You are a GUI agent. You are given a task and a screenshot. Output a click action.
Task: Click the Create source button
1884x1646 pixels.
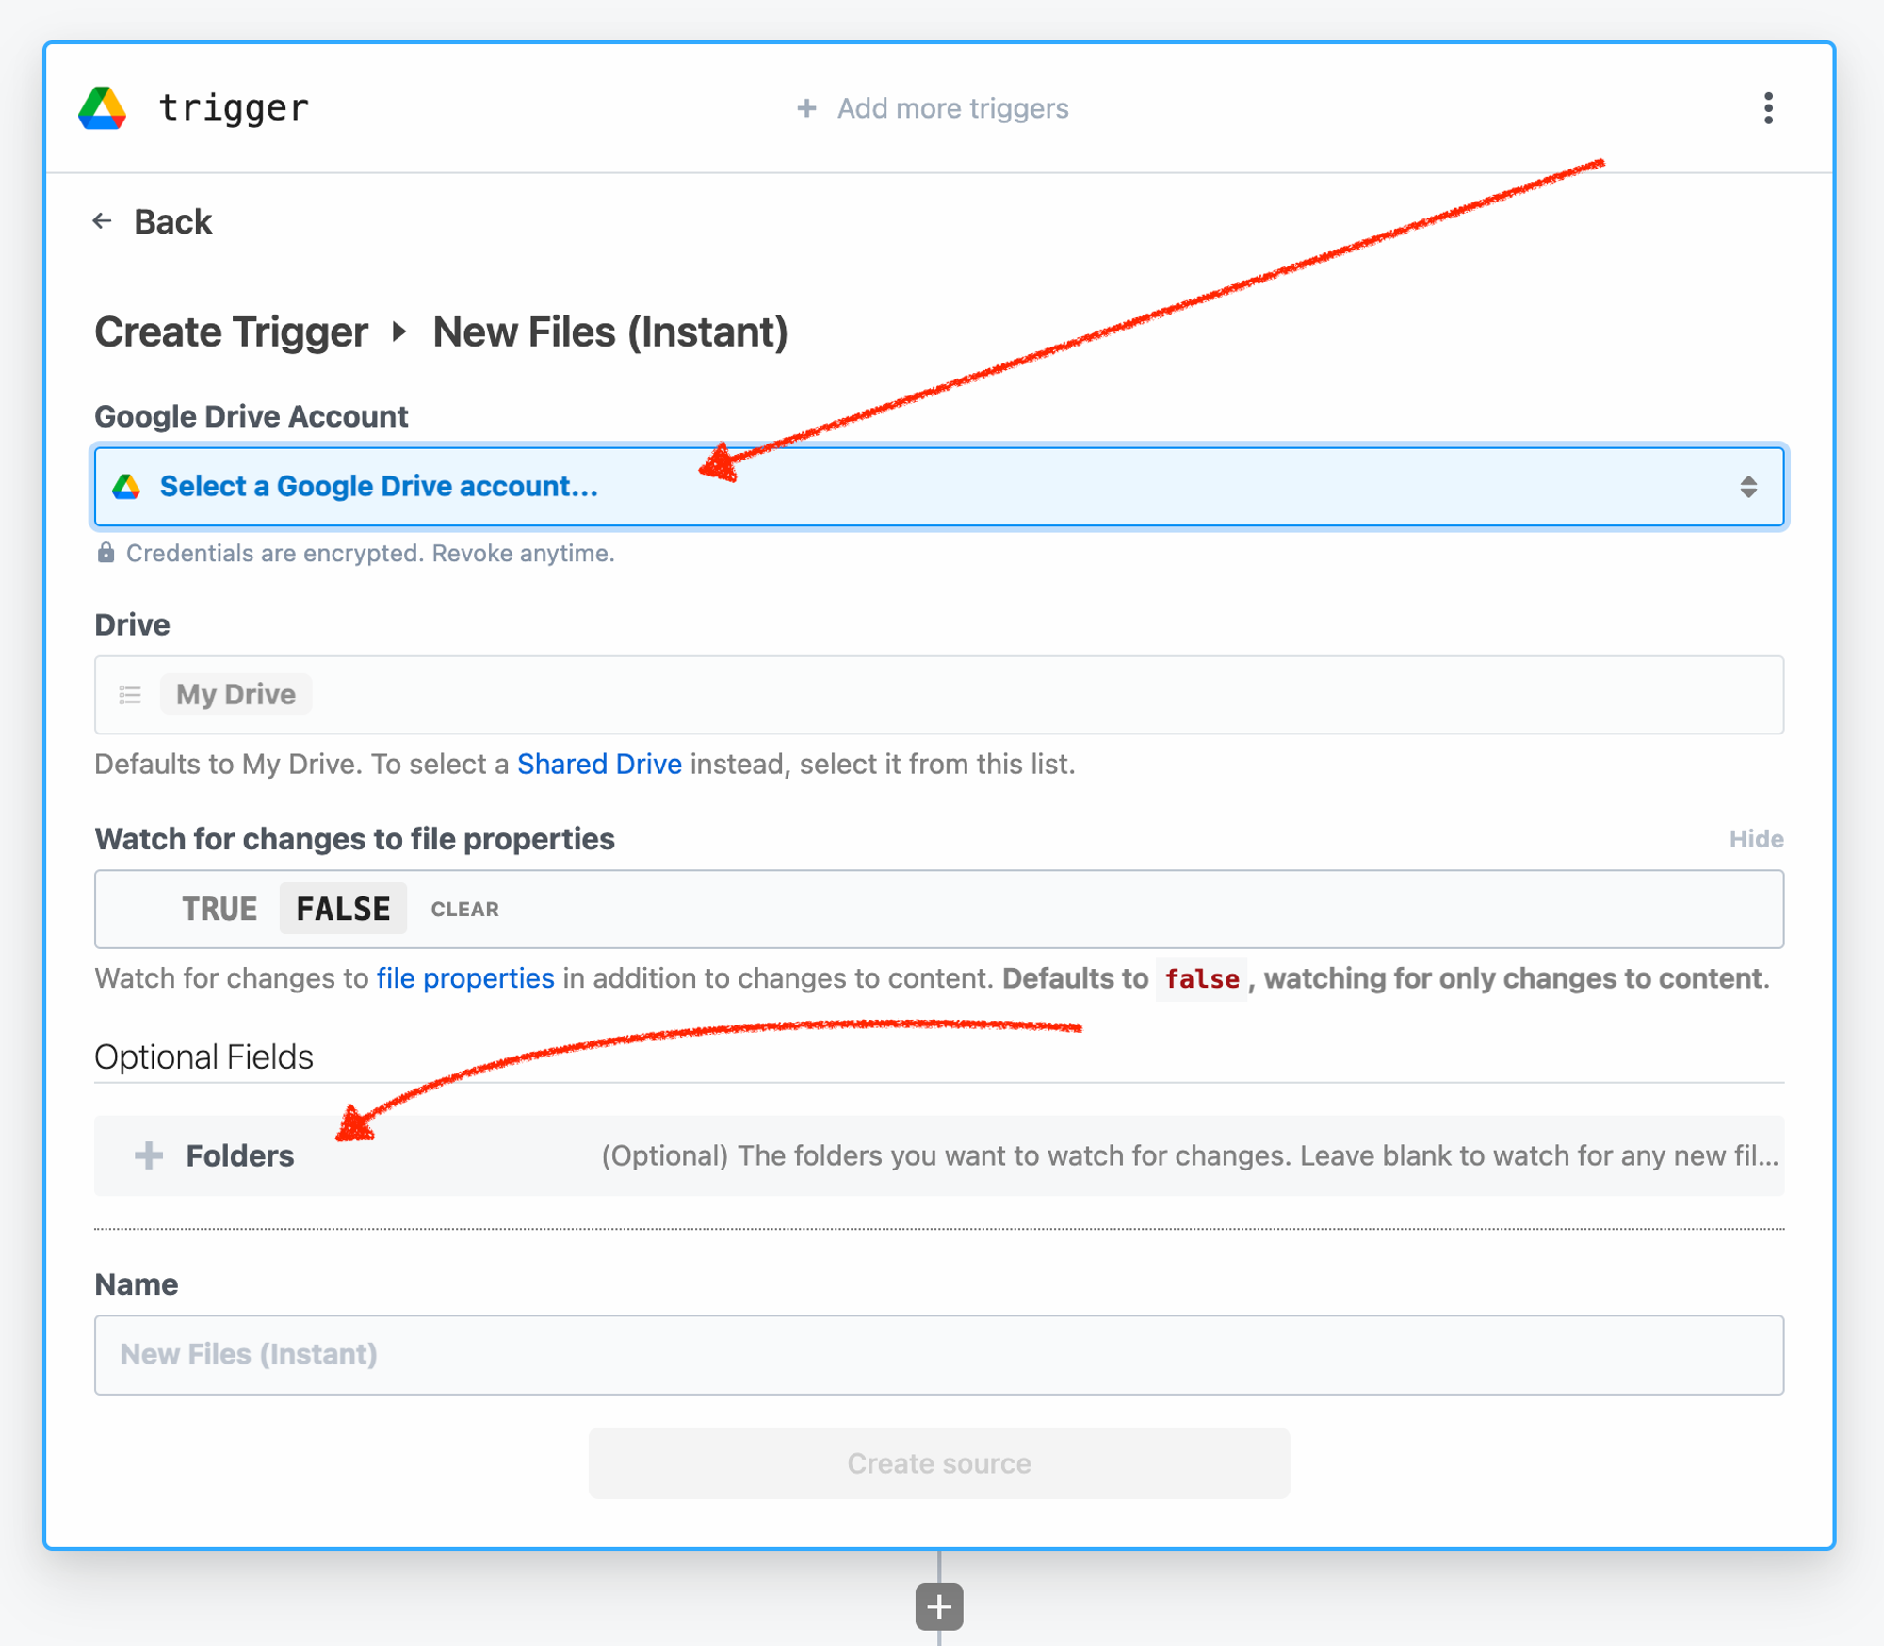[939, 1463]
